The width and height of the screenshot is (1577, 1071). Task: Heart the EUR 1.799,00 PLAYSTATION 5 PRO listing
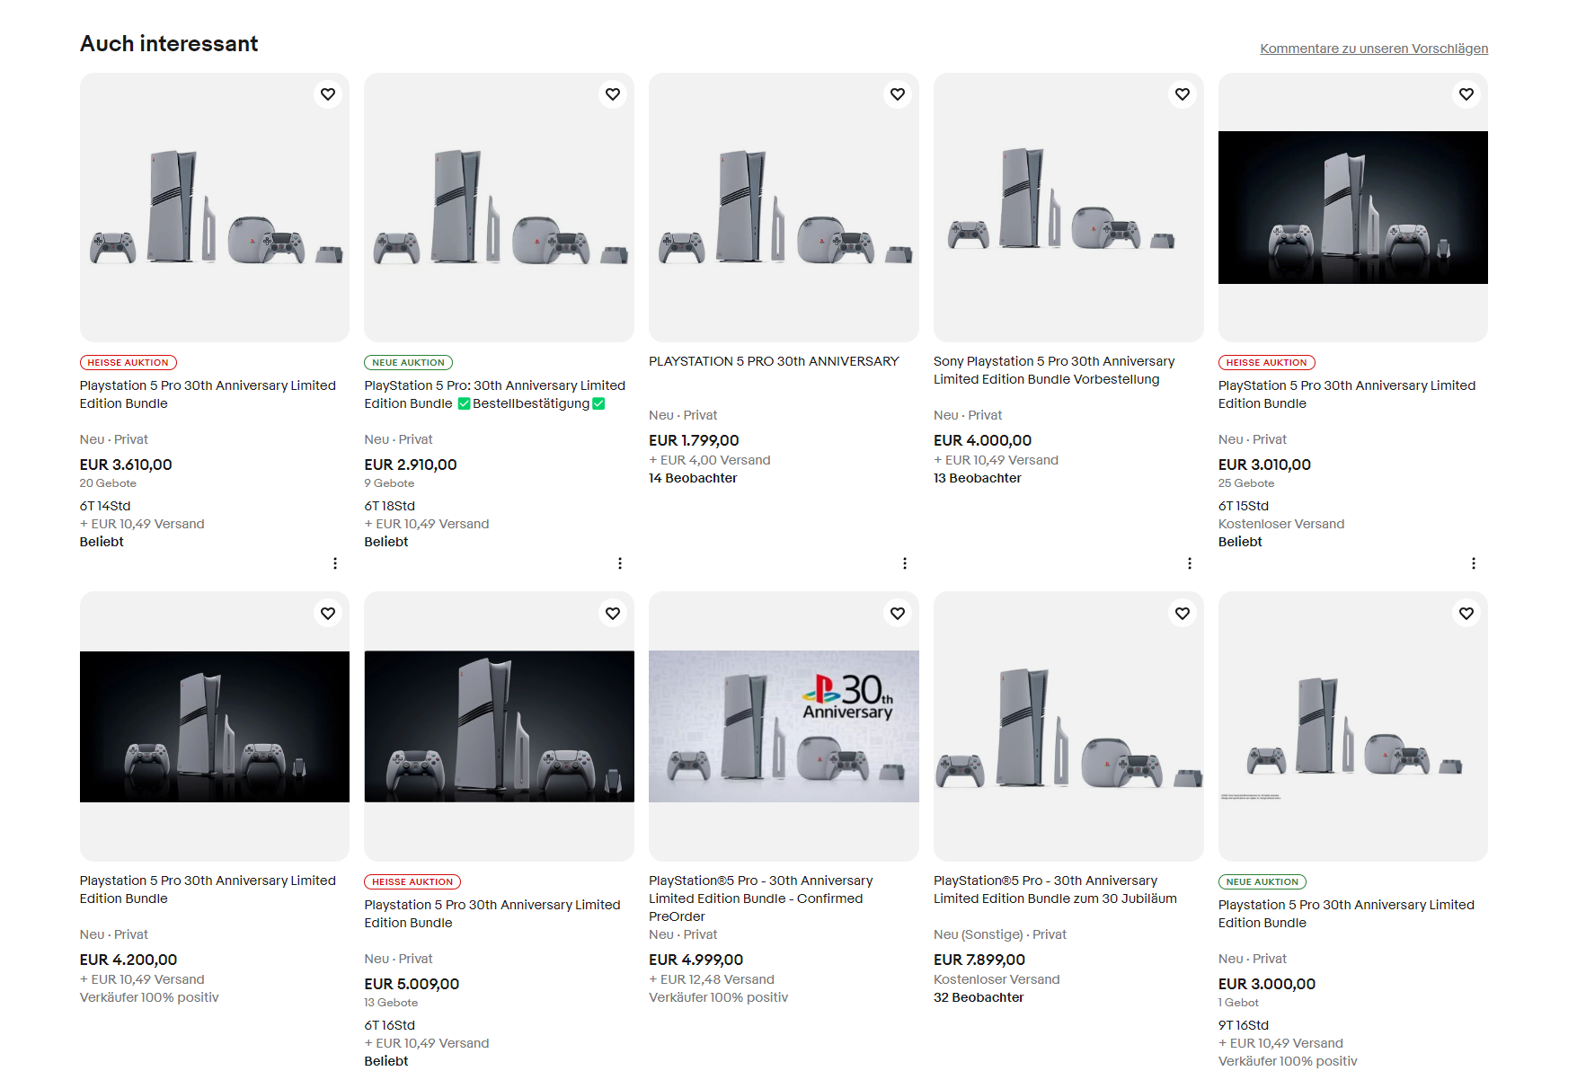click(898, 94)
